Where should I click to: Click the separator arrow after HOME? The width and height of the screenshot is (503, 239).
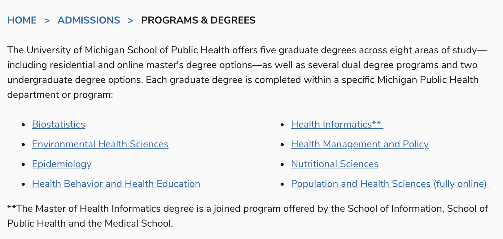(47, 20)
